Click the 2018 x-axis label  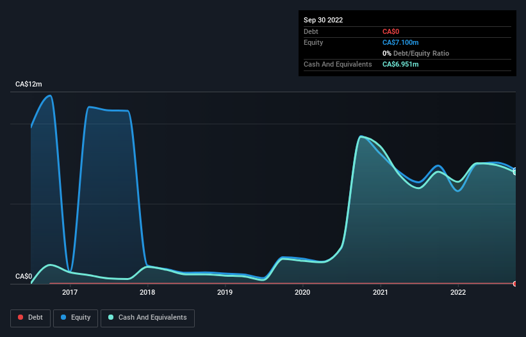coord(147,292)
